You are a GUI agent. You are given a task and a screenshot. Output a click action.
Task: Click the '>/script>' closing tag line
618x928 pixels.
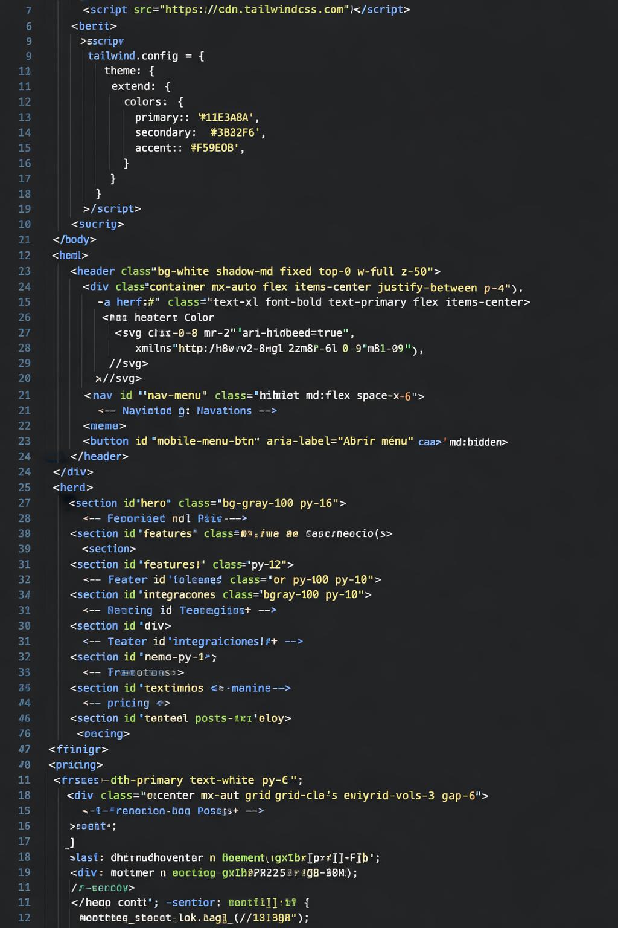(112, 208)
